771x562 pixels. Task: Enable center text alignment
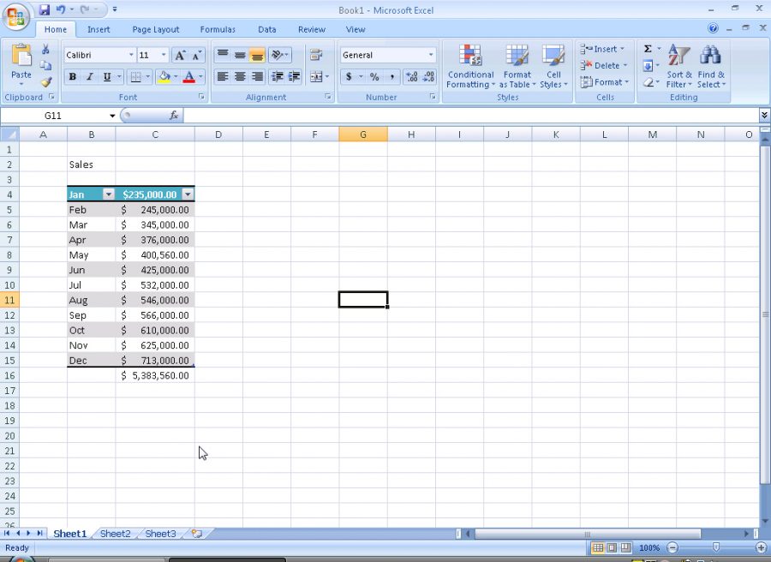click(x=239, y=76)
